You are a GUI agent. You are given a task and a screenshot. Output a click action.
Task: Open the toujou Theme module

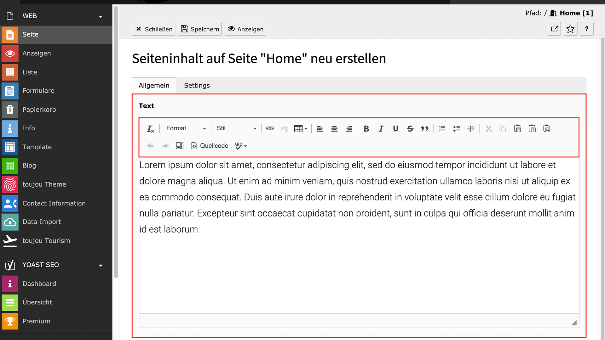click(x=44, y=184)
